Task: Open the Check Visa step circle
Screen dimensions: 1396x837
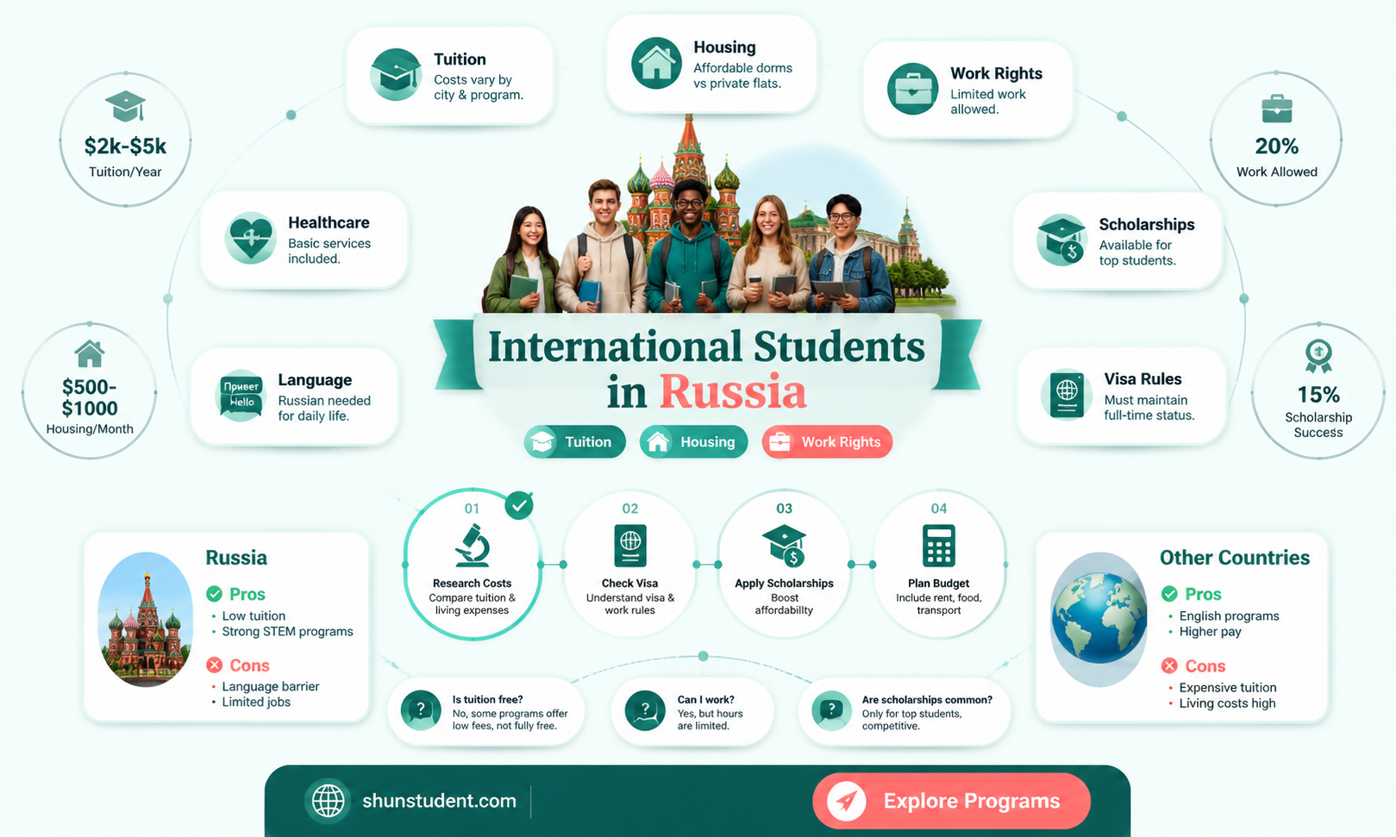Action: pos(630,565)
